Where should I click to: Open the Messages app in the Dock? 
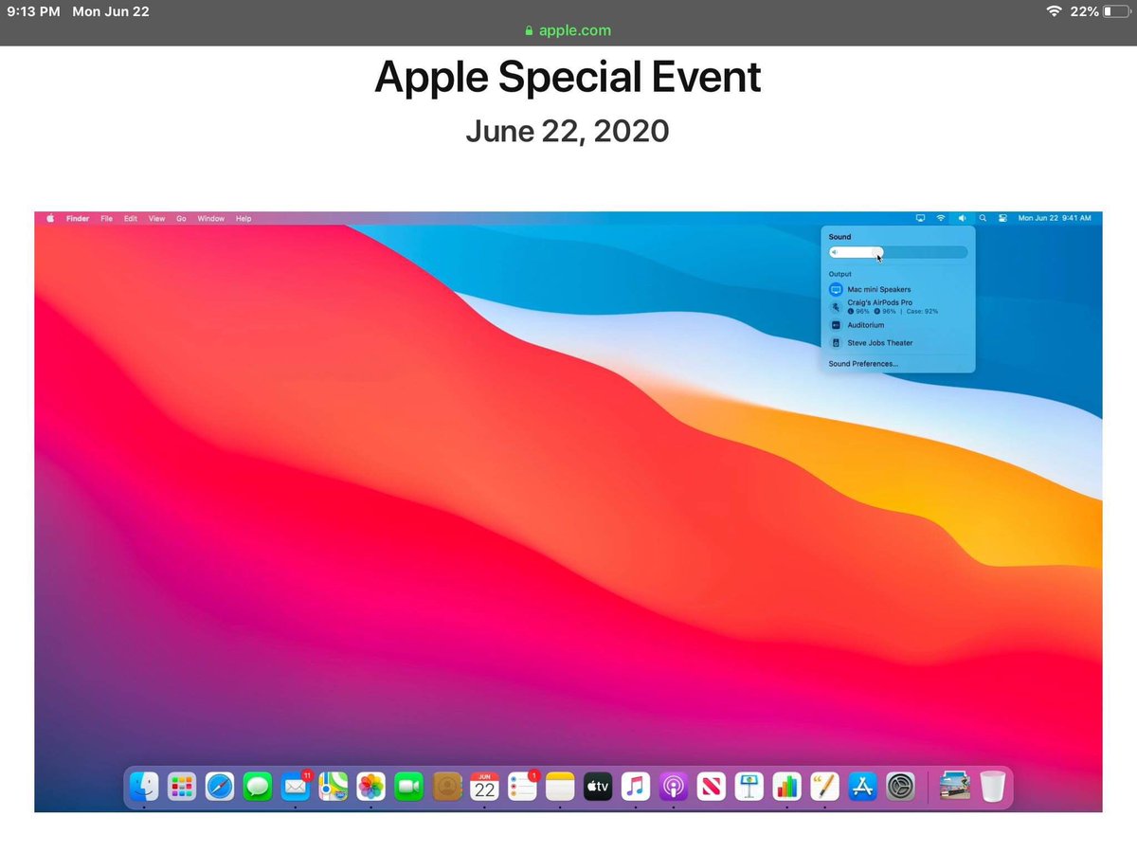point(258,786)
